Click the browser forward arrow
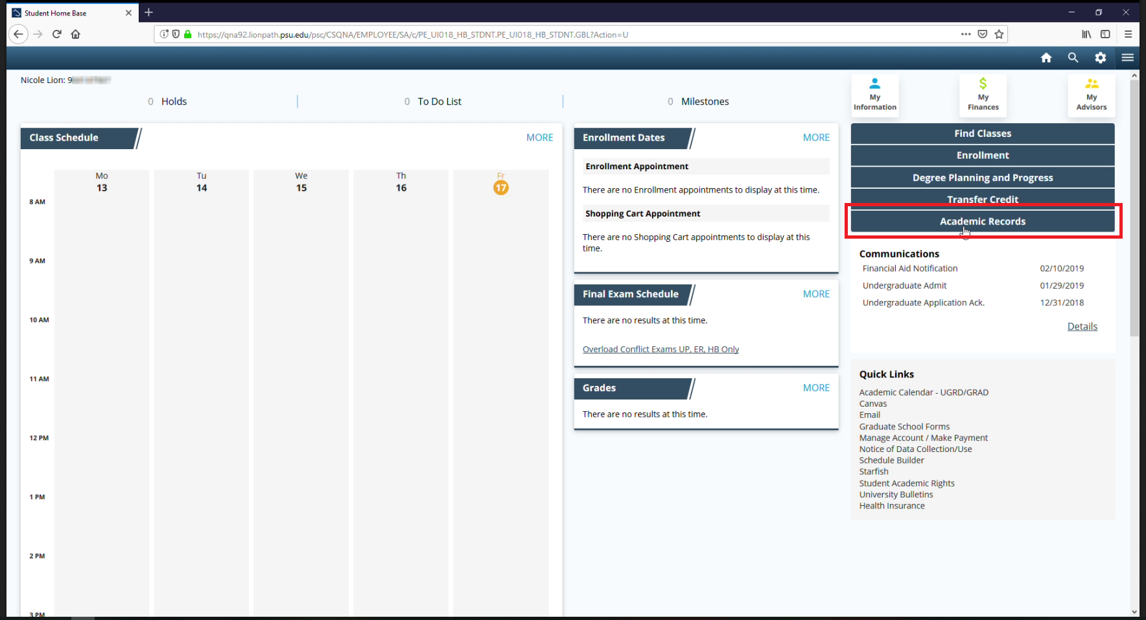Image resolution: width=1146 pixels, height=620 pixels. point(38,34)
